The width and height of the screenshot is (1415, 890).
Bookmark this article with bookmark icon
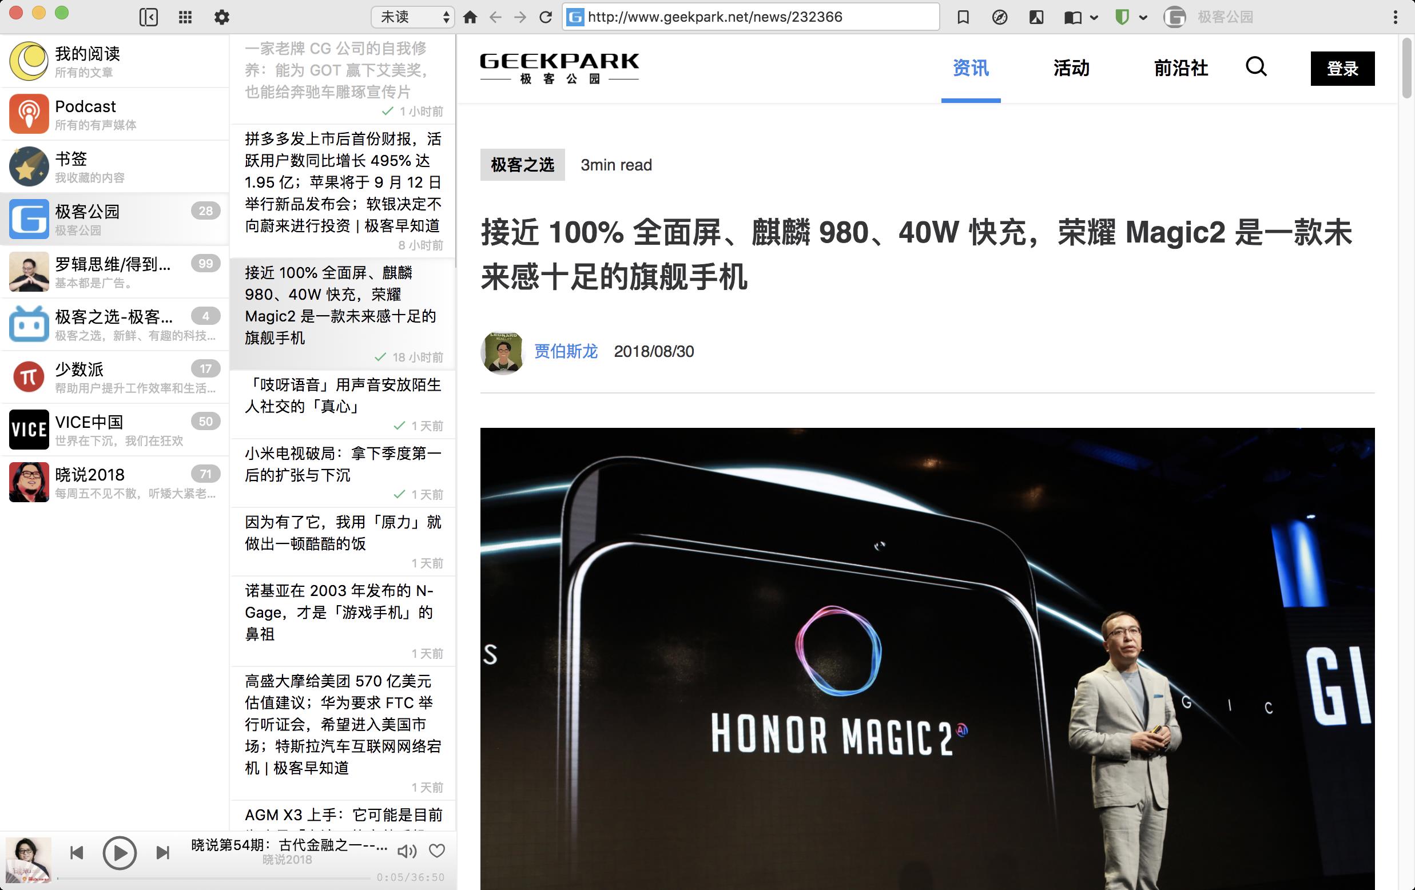(x=963, y=17)
